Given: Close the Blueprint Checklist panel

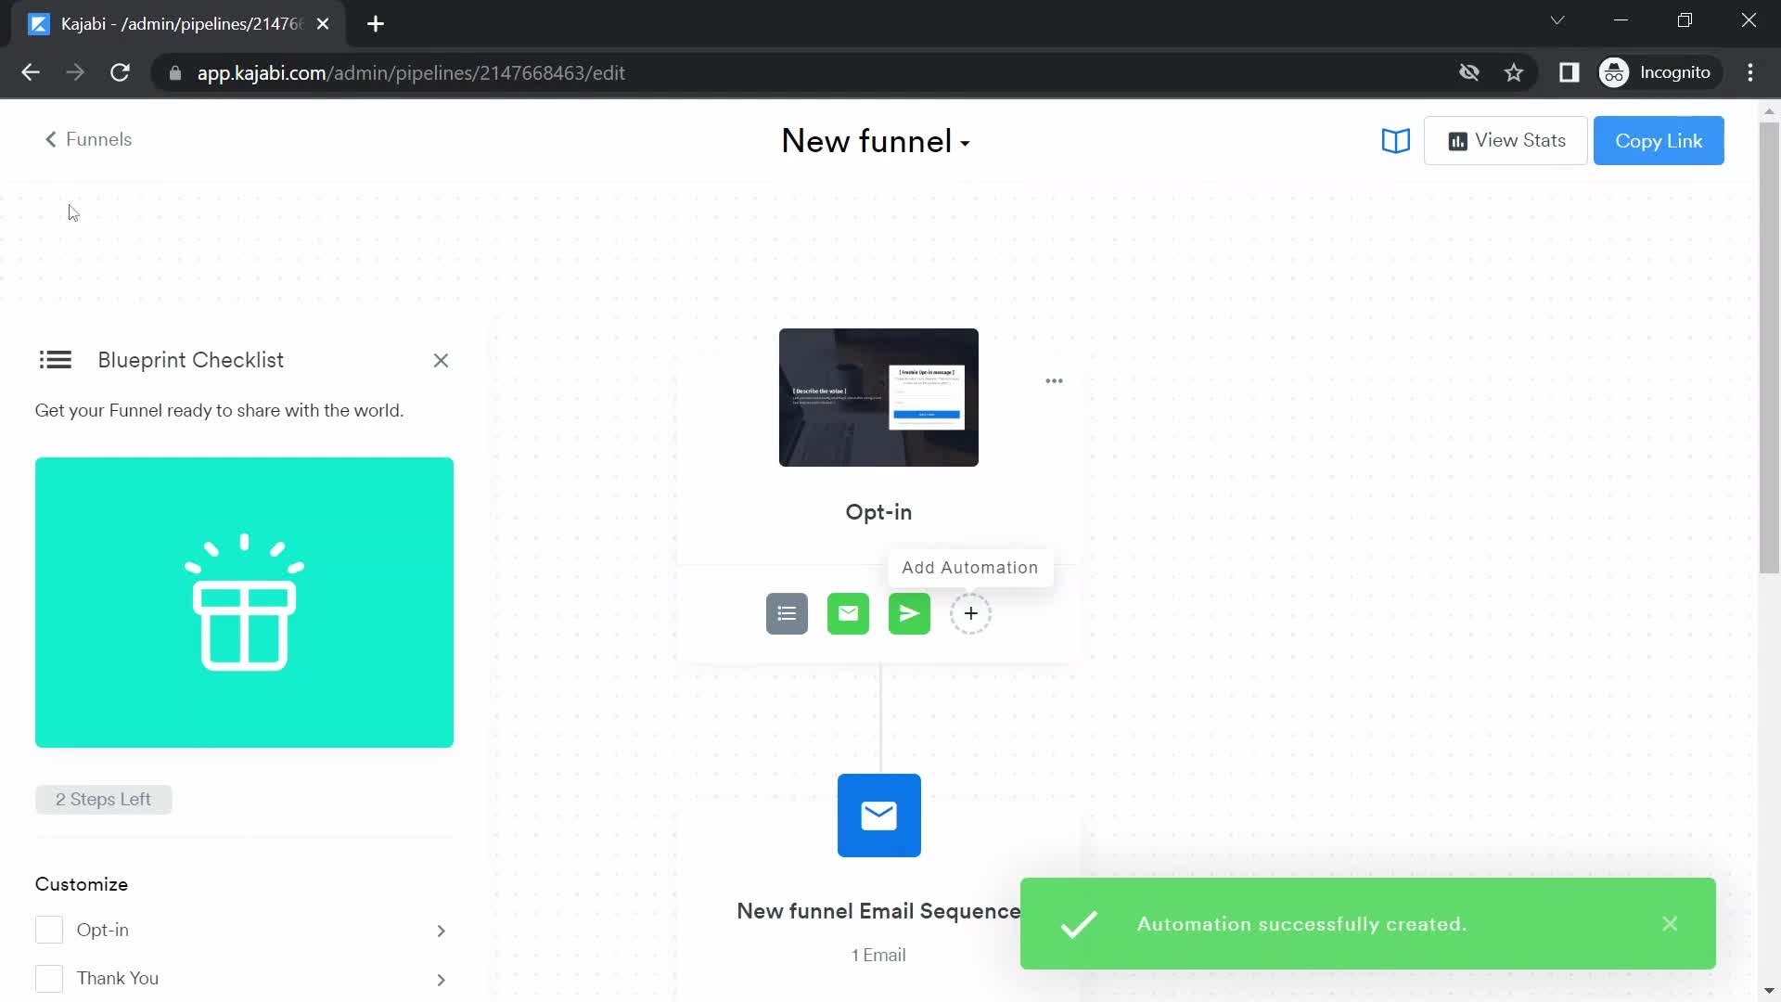Looking at the screenshot, I should tap(441, 360).
